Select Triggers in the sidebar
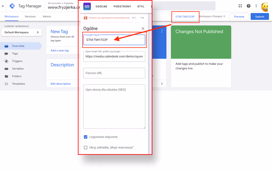 point(17,61)
